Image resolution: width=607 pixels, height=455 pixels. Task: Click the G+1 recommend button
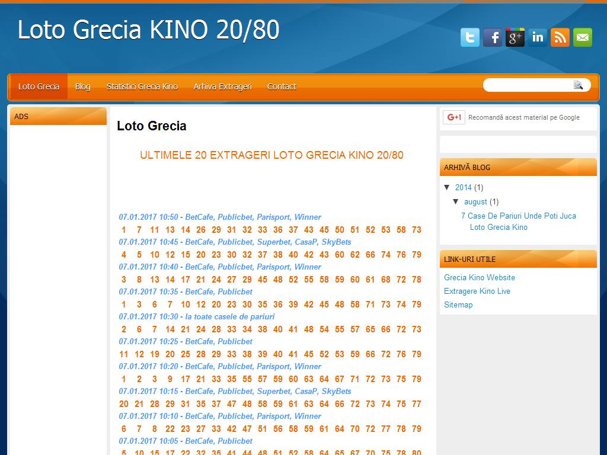click(454, 117)
